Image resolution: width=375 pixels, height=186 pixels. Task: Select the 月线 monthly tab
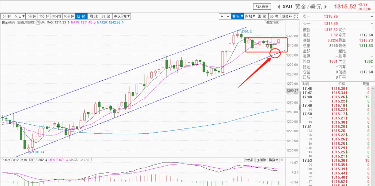(x=106, y=17)
